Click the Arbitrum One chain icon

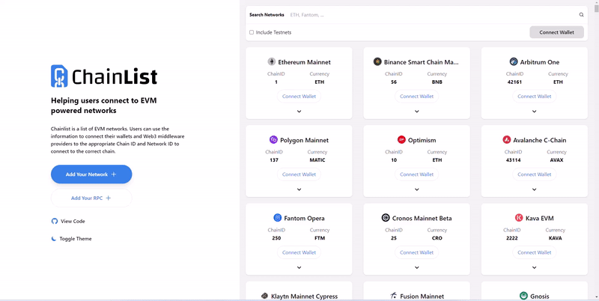[514, 61]
